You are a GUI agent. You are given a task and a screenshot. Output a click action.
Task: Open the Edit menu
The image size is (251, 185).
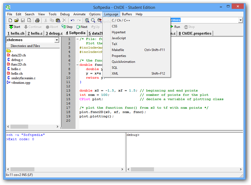pyautogui.click(x=19, y=14)
